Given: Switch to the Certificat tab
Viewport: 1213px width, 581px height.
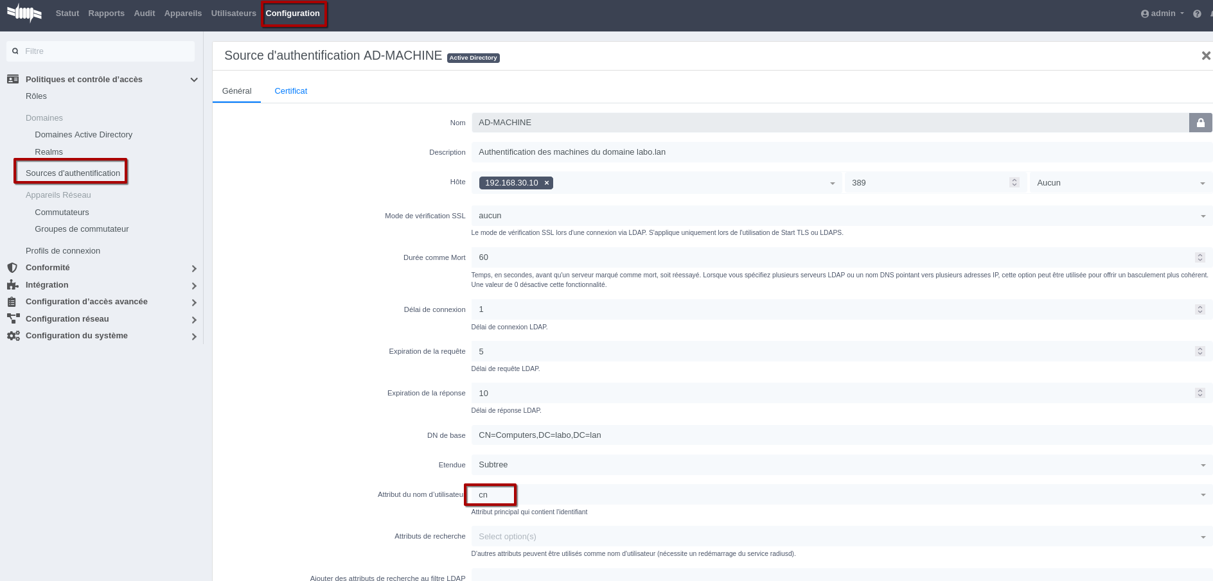Looking at the screenshot, I should (x=290, y=91).
